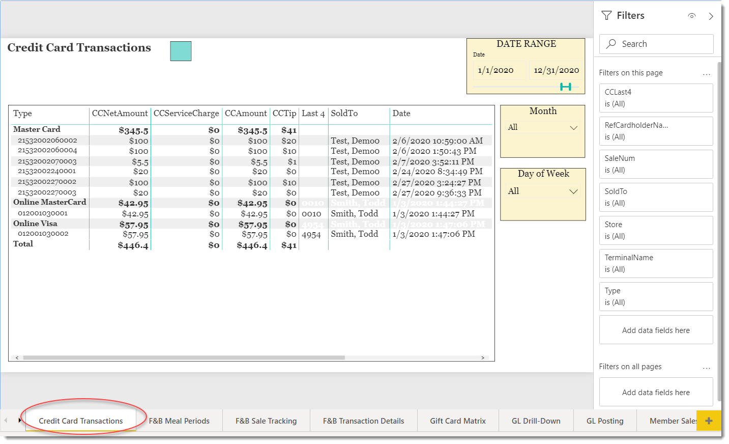Open the Gift Card Matrix tab

[x=457, y=421]
